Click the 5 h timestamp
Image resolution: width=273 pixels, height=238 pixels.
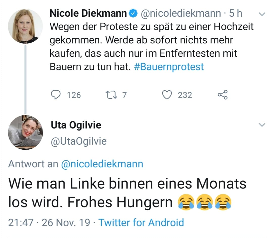click(x=235, y=14)
